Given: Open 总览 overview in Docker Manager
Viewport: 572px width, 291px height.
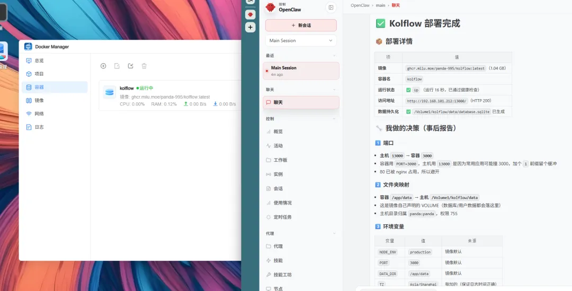Looking at the screenshot, I should [55, 60].
